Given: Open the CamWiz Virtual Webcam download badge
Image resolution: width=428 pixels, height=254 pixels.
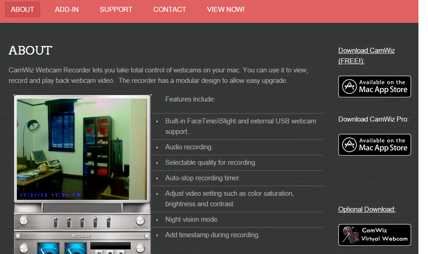Looking at the screenshot, I should tap(374, 235).
